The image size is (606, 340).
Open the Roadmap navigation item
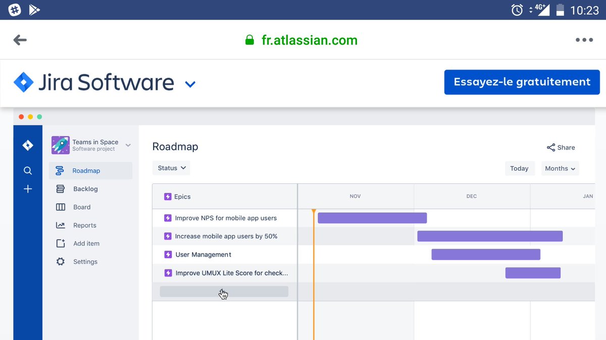point(91,171)
